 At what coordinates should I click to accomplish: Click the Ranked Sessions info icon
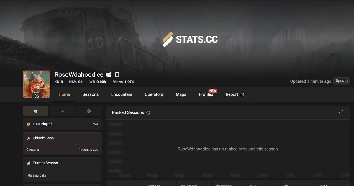coord(148,113)
